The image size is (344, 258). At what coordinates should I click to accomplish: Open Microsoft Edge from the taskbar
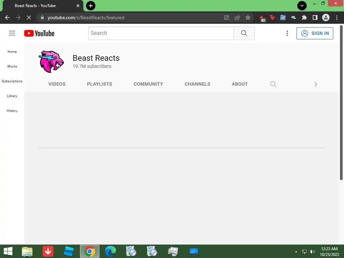(x=110, y=251)
